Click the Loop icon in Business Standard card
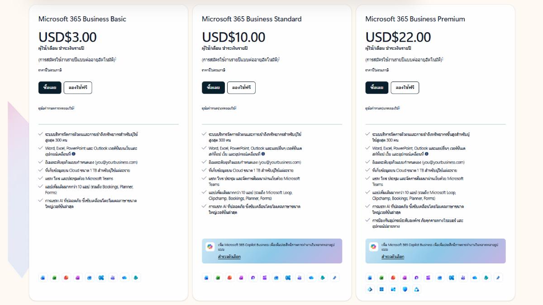The image size is (543, 305). 253,277
